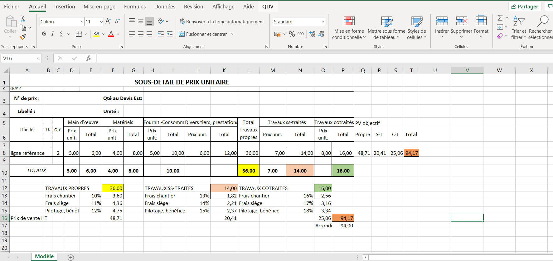553x261 pixels.
Task: Click the Select All corner triangle
Action: [6, 70]
